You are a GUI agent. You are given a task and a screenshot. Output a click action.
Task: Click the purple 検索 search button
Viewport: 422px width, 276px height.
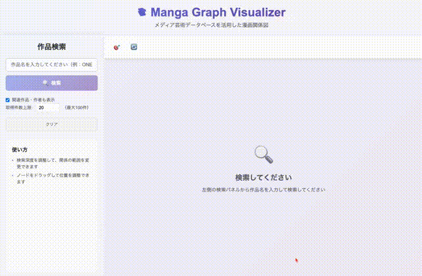51,83
